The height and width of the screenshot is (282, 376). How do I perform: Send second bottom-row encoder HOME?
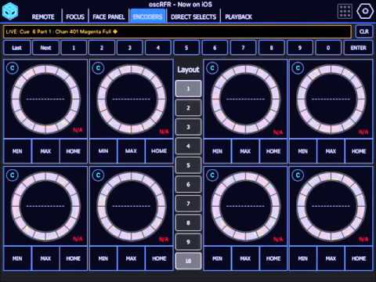pos(159,258)
